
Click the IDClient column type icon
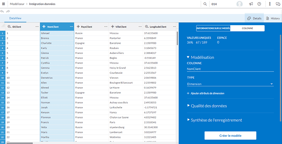coord(9,27)
